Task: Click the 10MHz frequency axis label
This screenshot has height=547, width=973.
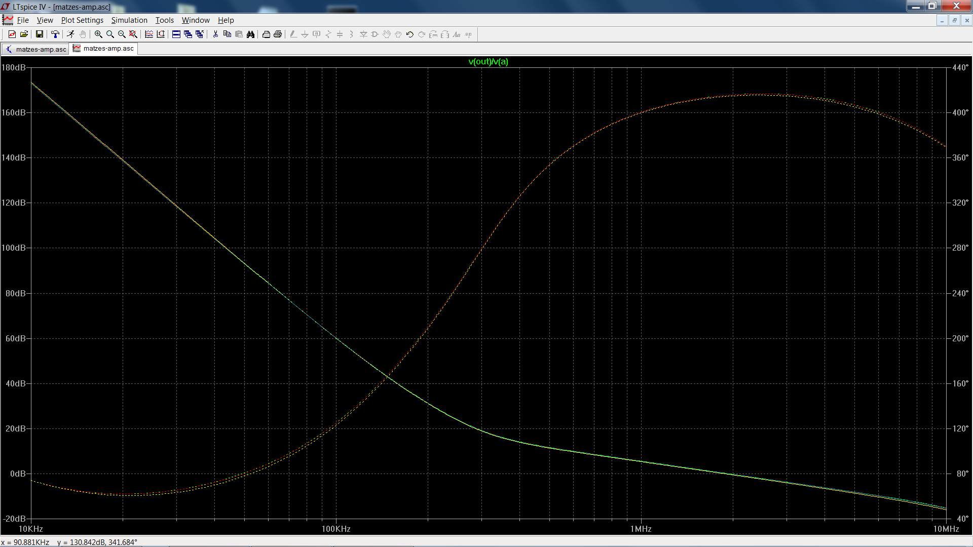Action: click(946, 529)
